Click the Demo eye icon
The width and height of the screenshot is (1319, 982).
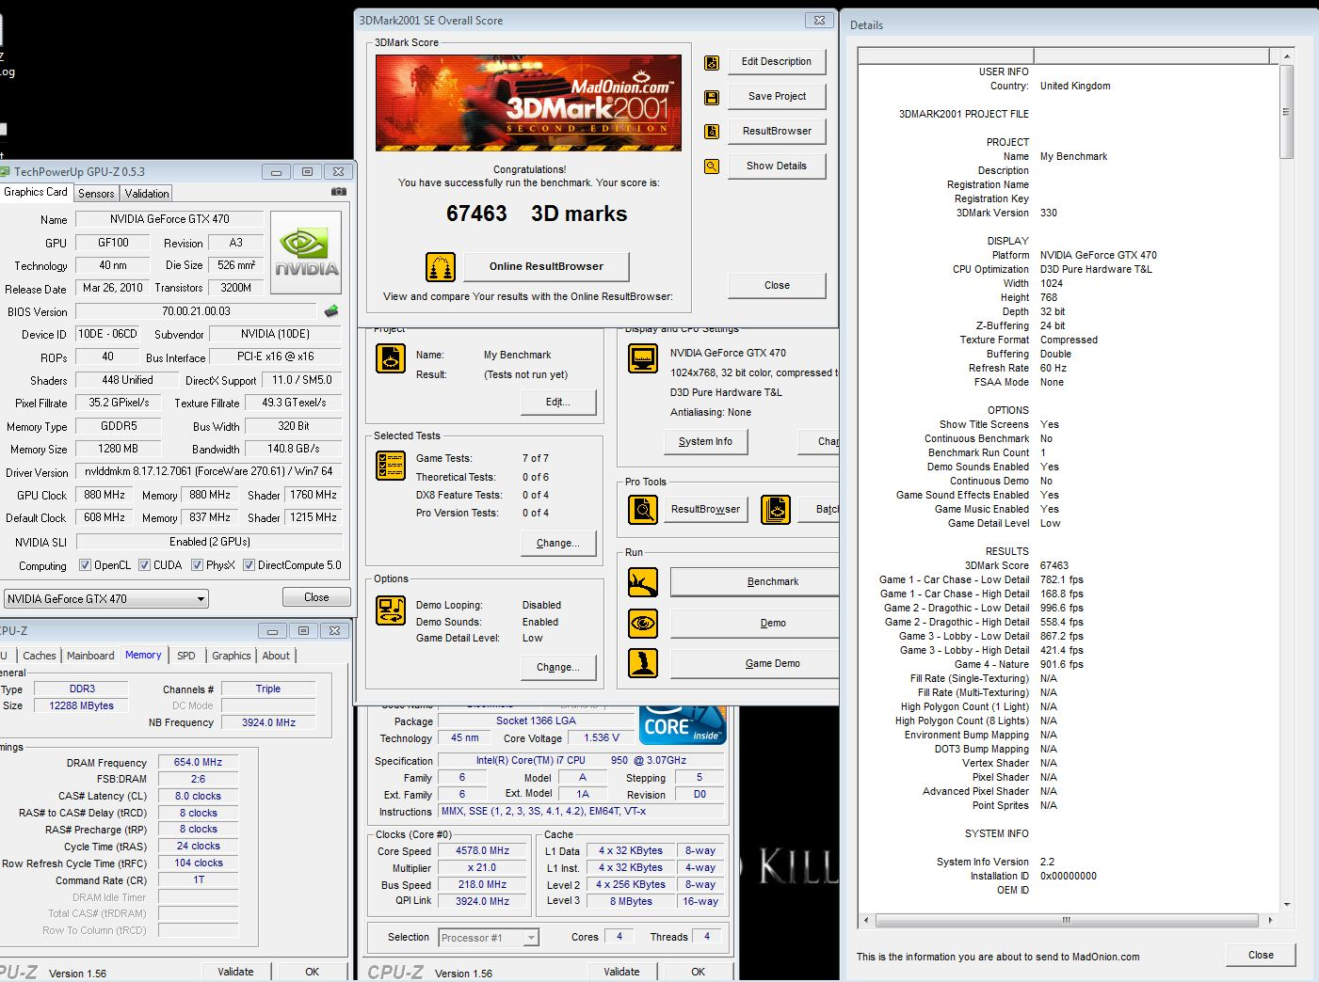643,623
